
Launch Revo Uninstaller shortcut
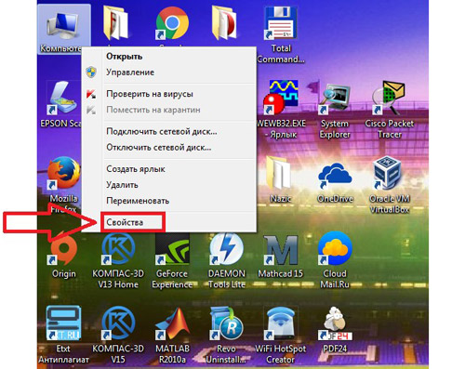[x=227, y=323]
